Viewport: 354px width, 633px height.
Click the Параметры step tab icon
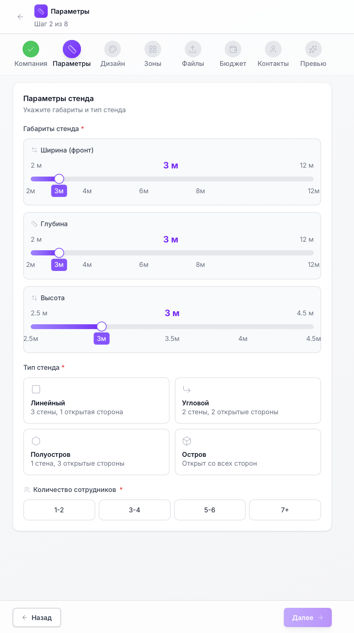click(x=72, y=49)
